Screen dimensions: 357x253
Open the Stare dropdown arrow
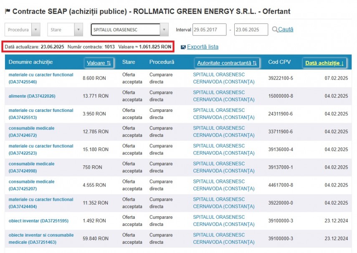point(78,30)
